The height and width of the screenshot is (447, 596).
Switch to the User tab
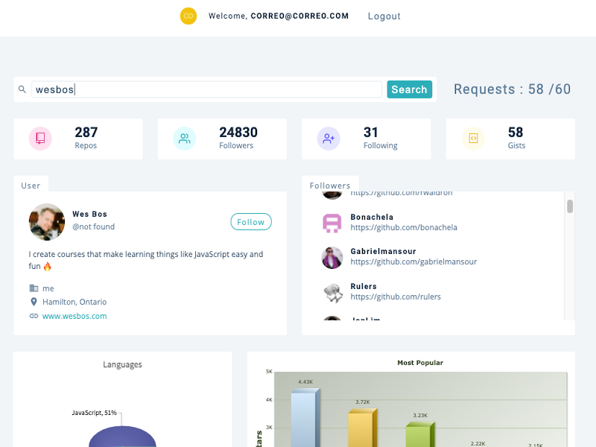click(x=31, y=184)
